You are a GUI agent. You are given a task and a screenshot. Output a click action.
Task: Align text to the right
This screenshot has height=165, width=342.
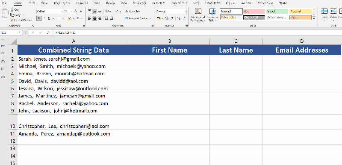pos(100,18)
